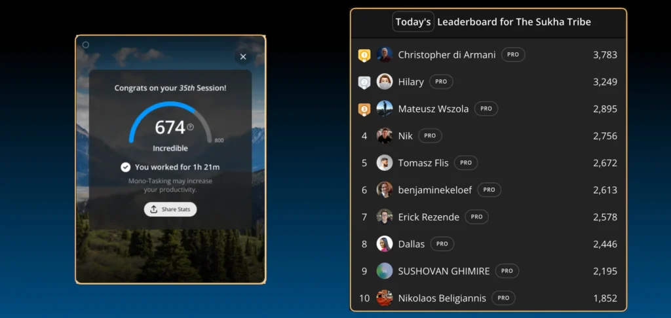
Task: Click the score 3,783
Action: coord(605,55)
